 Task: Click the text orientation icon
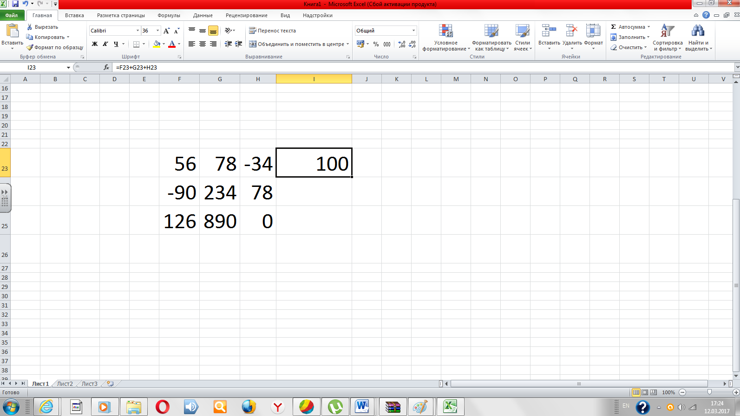[x=228, y=31]
